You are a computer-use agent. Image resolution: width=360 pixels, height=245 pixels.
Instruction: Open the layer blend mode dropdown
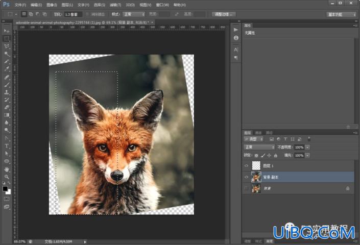click(259, 147)
